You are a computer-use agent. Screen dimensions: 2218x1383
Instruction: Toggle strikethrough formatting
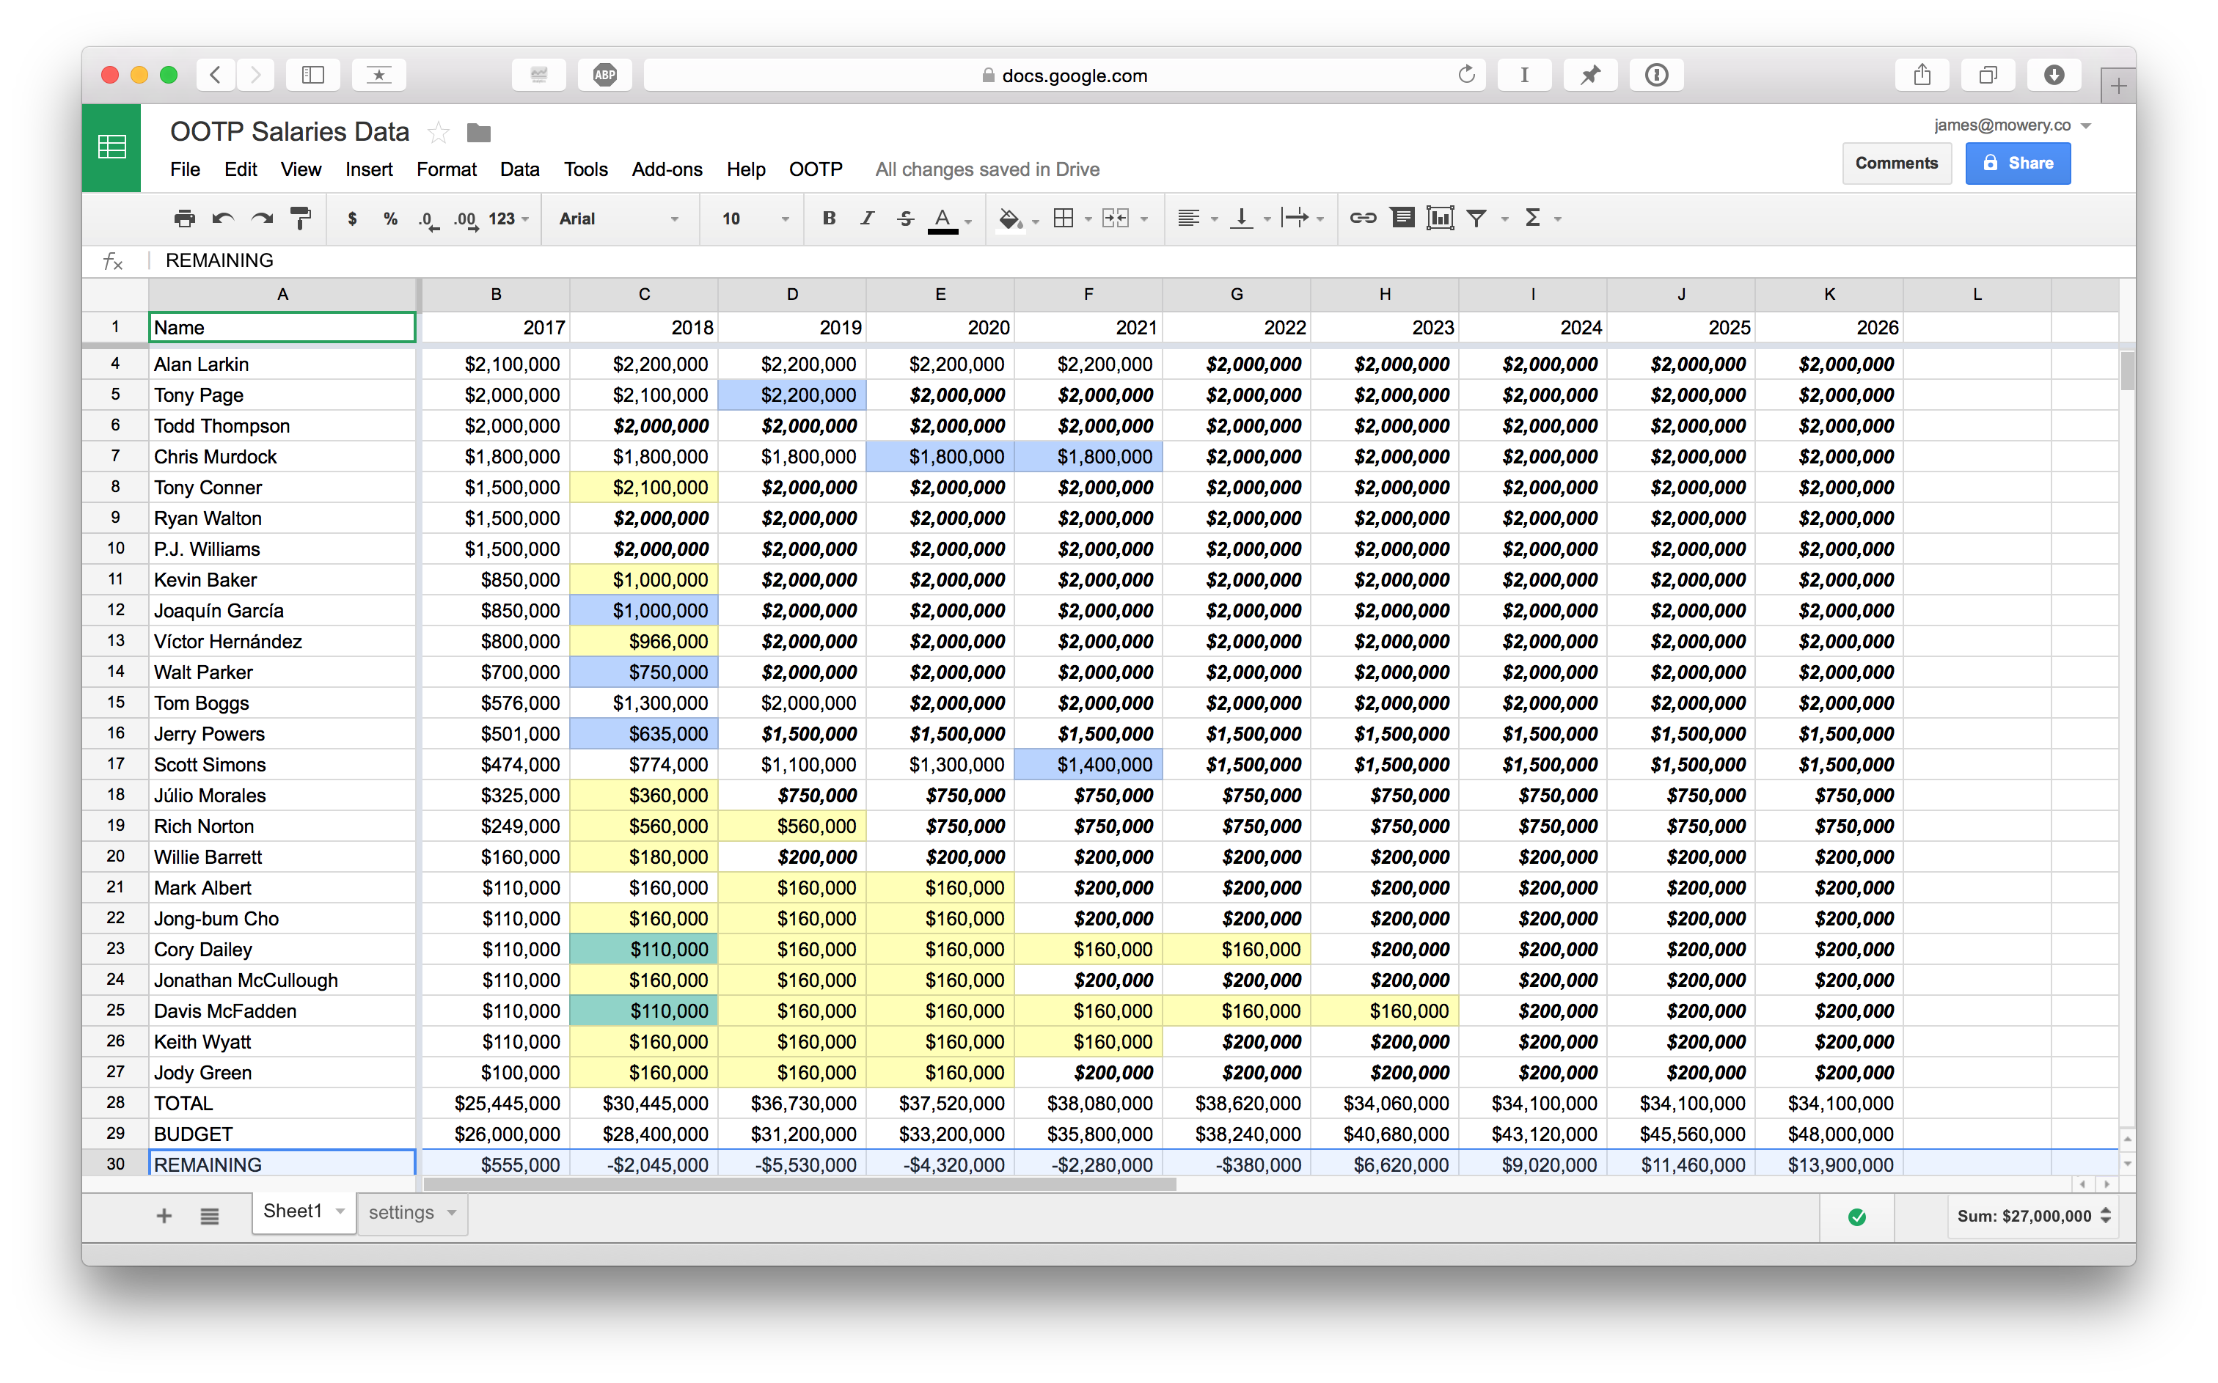pyautogui.click(x=904, y=218)
